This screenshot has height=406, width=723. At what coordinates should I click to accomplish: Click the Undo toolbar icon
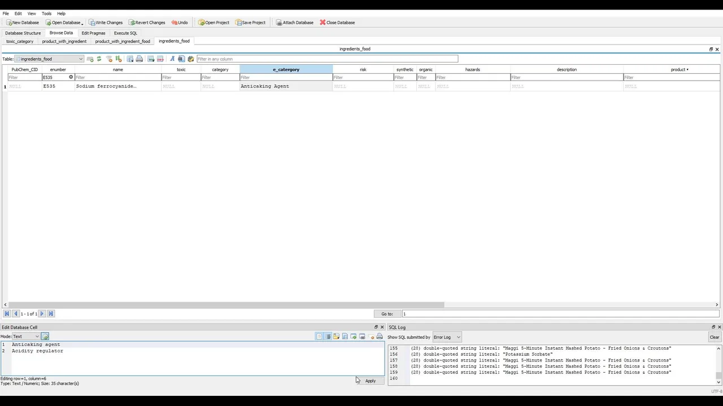point(175,23)
